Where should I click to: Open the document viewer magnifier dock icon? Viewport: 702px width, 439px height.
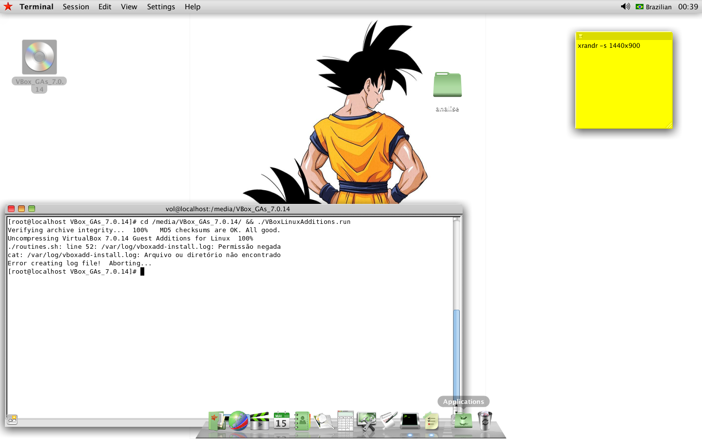coord(324,420)
